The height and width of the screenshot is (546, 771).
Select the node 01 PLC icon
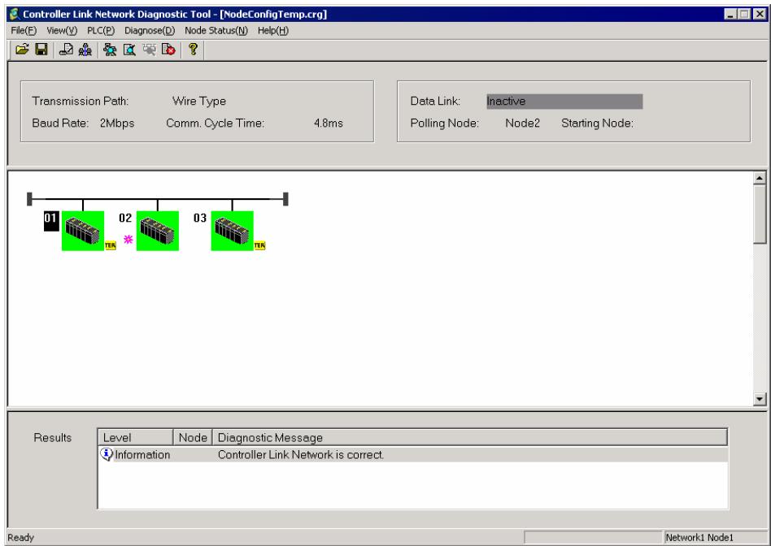pyautogui.click(x=83, y=231)
